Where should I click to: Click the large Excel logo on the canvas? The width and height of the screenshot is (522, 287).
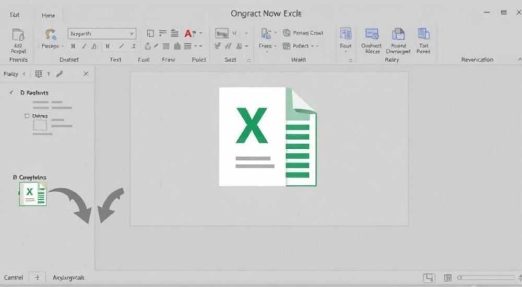click(268, 137)
